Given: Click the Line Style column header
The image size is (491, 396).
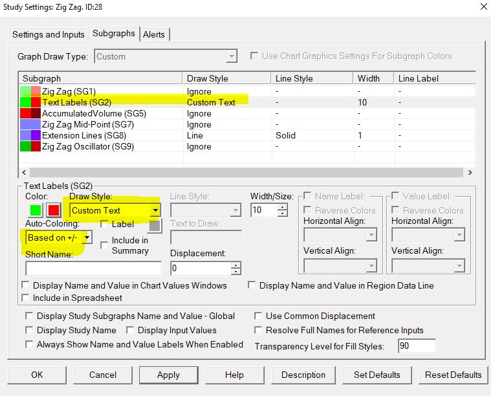Looking at the screenshot, I should (x=312, y=78).
